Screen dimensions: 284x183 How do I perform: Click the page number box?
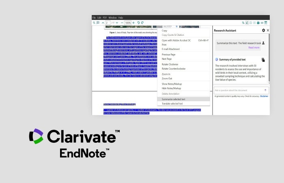[x=108, y=23]
